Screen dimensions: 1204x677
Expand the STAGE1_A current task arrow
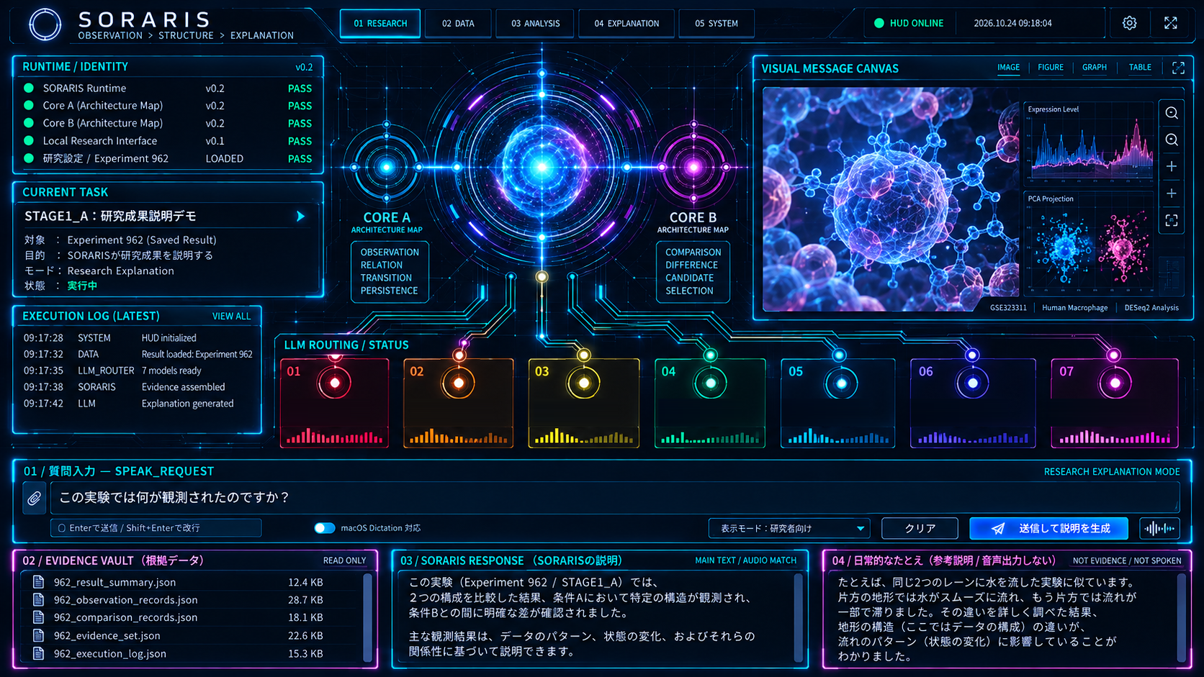tap(300, 216)
